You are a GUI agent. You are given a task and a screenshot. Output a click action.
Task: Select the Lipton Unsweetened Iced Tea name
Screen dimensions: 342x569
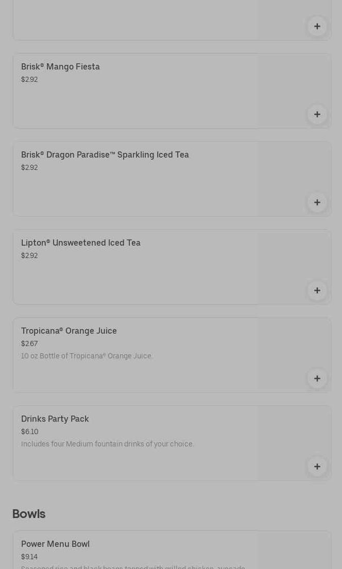click(x=80, y=243)
